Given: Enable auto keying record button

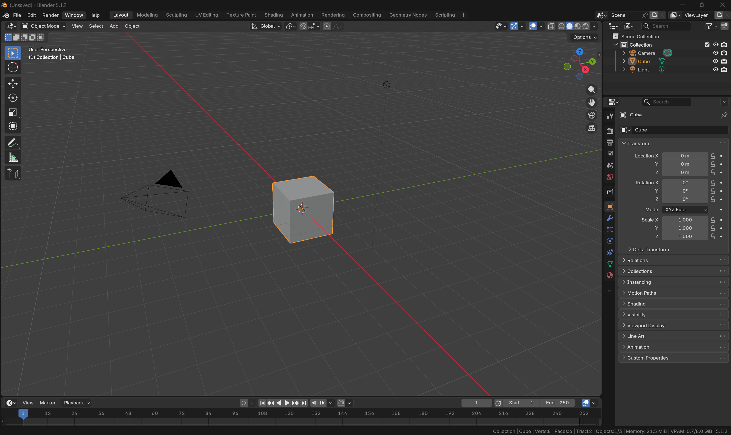Looking at the screenshot, I should [244, 403].
